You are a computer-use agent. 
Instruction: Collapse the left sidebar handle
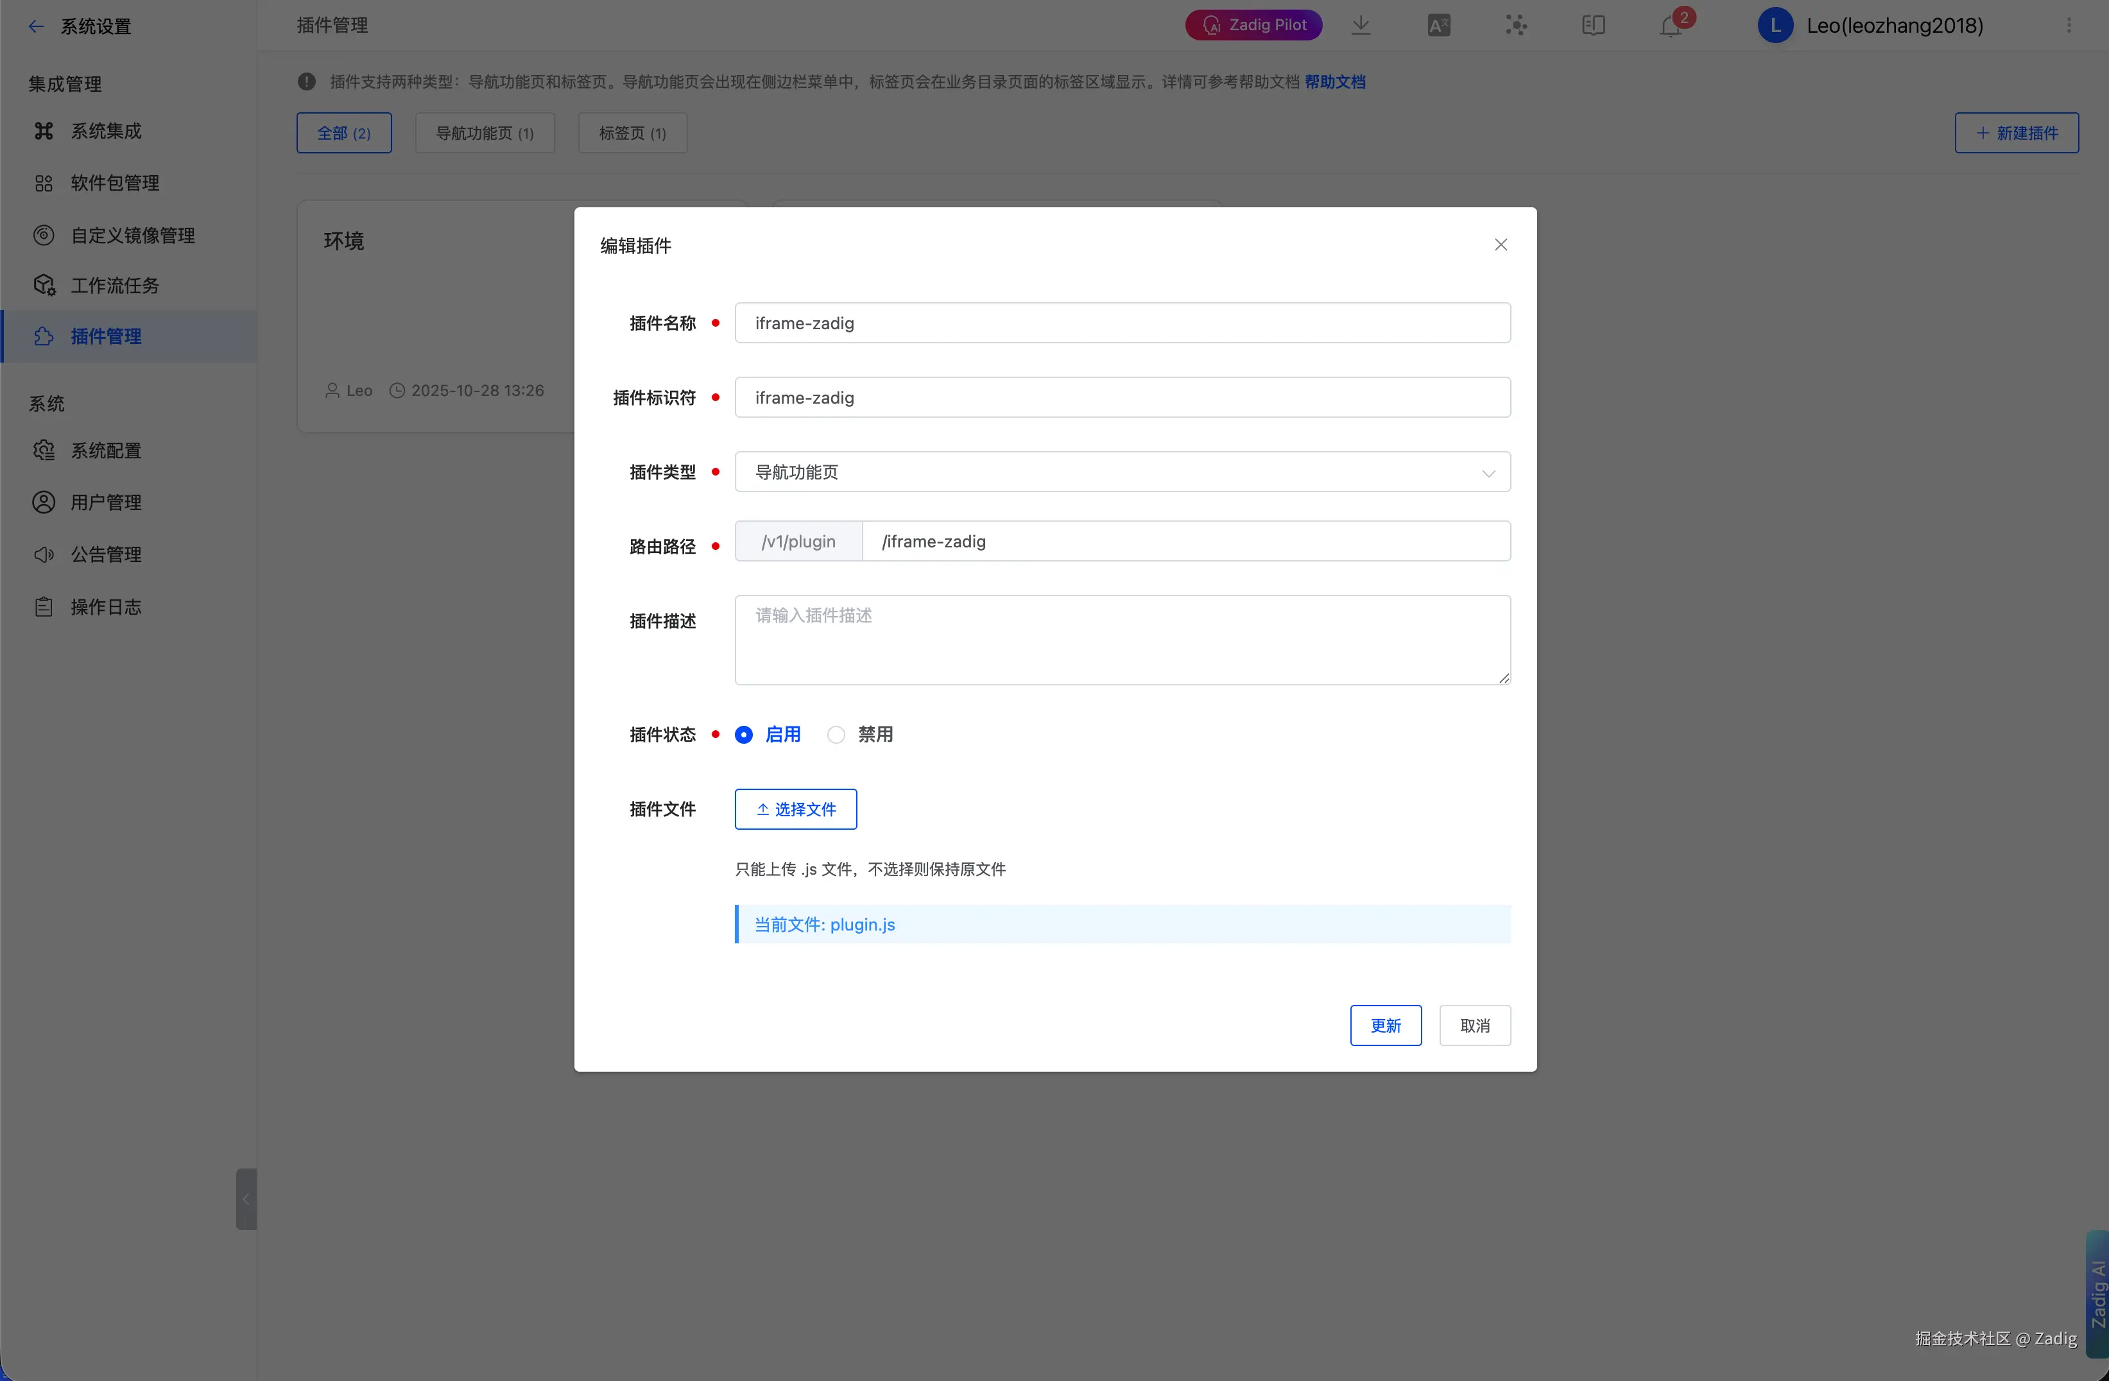246,1199
